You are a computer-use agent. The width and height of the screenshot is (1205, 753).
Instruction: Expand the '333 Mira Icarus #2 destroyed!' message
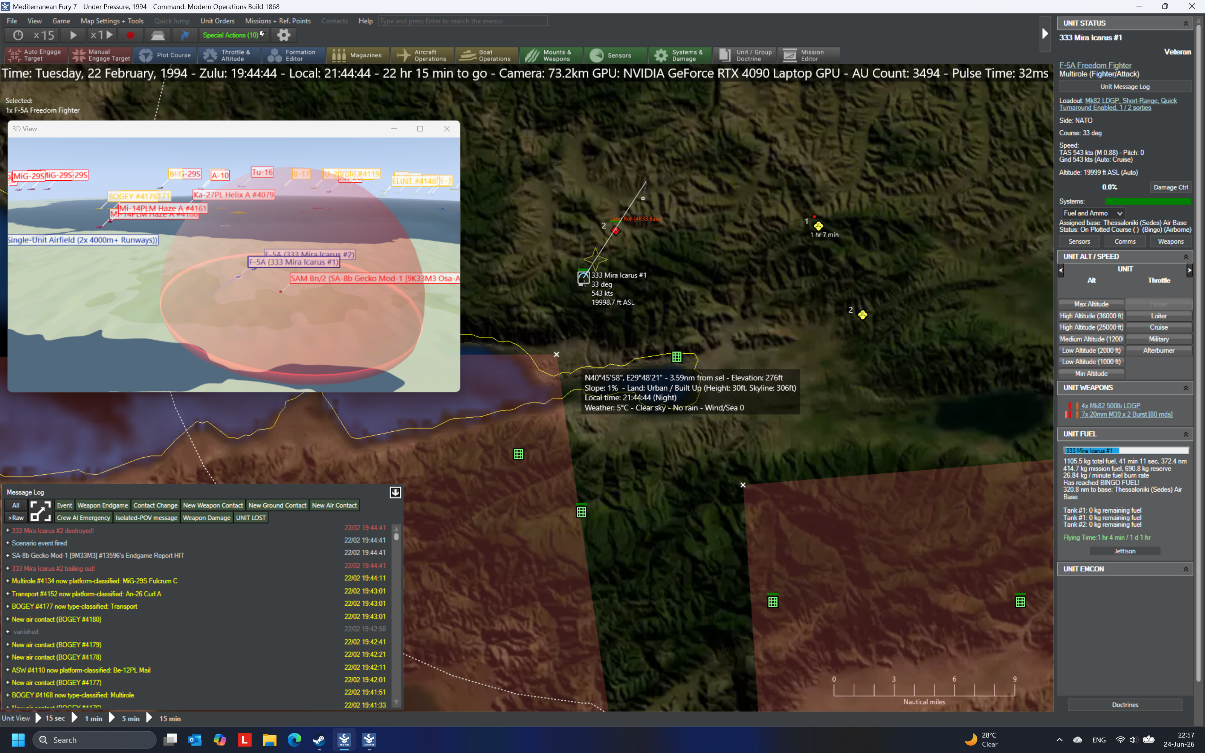[8, 530]
